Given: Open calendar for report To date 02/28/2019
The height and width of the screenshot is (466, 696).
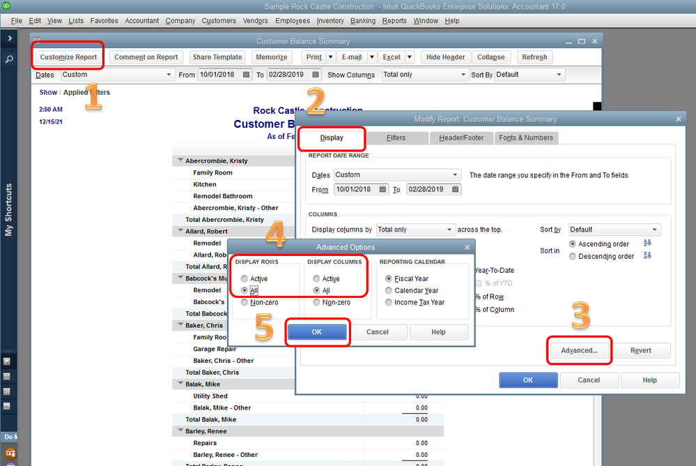Looking at the screenshot, I should tap(316, 75).
